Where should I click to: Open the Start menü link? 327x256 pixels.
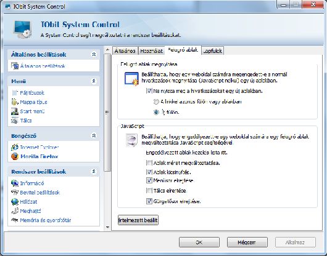point(32,111)
